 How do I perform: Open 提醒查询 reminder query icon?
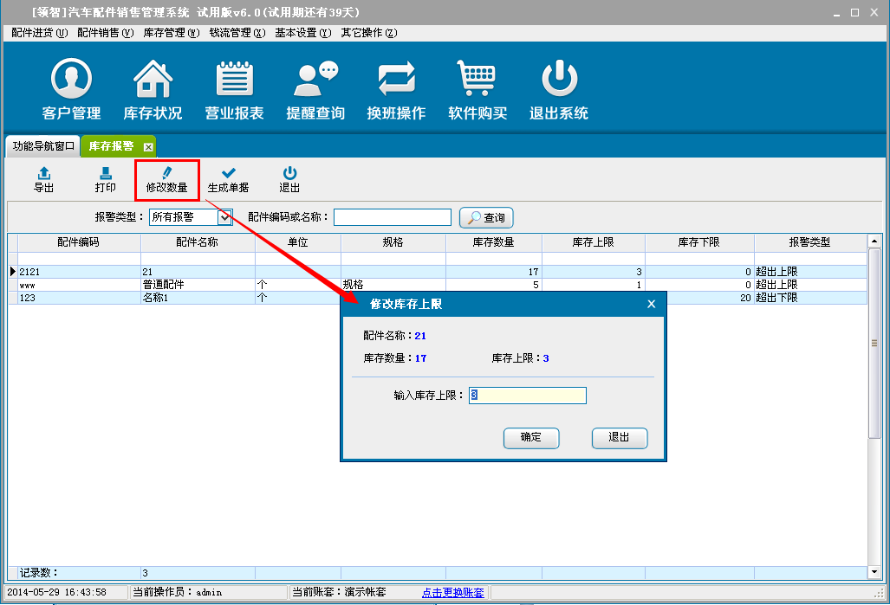315,80
